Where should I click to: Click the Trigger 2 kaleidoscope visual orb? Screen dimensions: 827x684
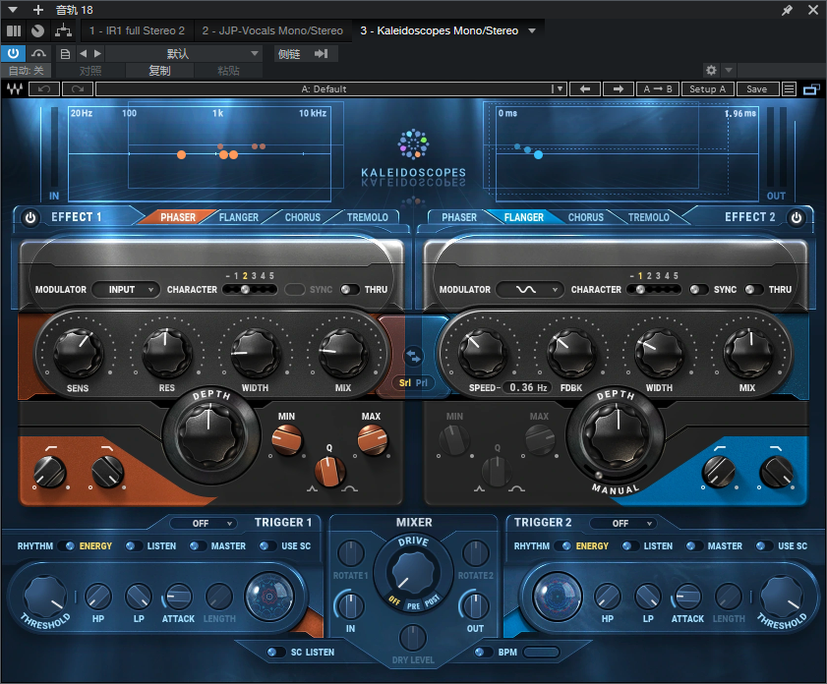[557, 597]
